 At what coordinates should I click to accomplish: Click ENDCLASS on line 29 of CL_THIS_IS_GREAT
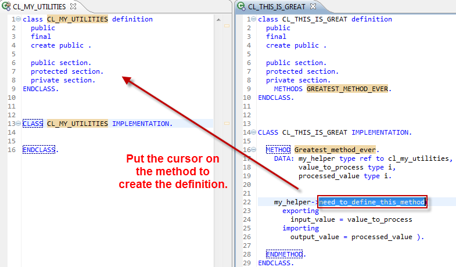(x=274, y=263)
